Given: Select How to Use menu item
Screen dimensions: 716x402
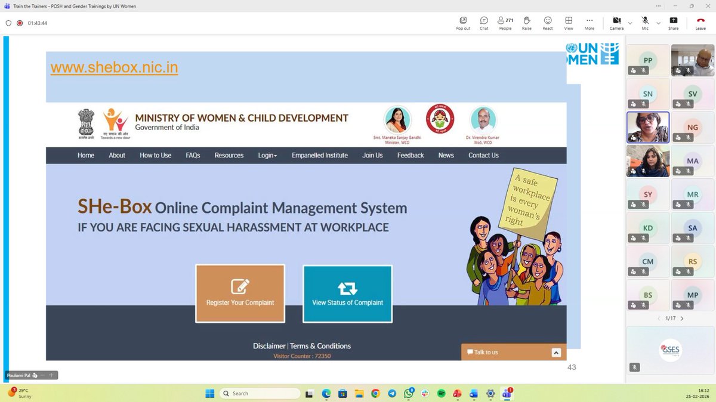Looking at the screenshot, I should point(155,155).
